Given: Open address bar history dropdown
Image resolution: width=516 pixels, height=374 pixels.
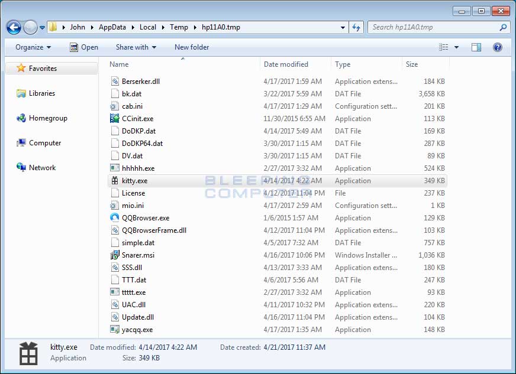Looking at the screenshot, I should coord(343,28).
